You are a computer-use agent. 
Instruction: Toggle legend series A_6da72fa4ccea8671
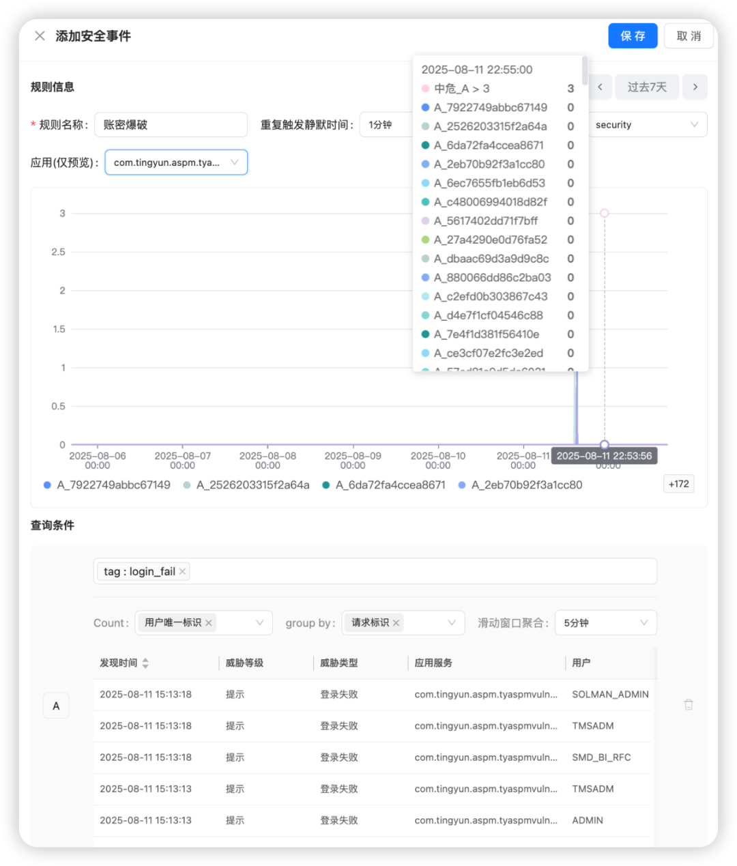[x=384, y=485]
